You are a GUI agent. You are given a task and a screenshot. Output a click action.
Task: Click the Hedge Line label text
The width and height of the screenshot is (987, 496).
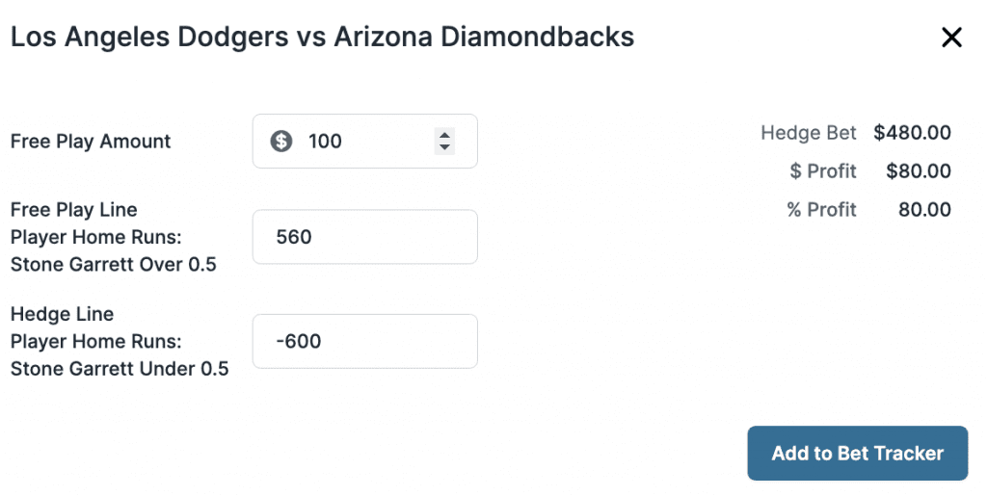63,314
